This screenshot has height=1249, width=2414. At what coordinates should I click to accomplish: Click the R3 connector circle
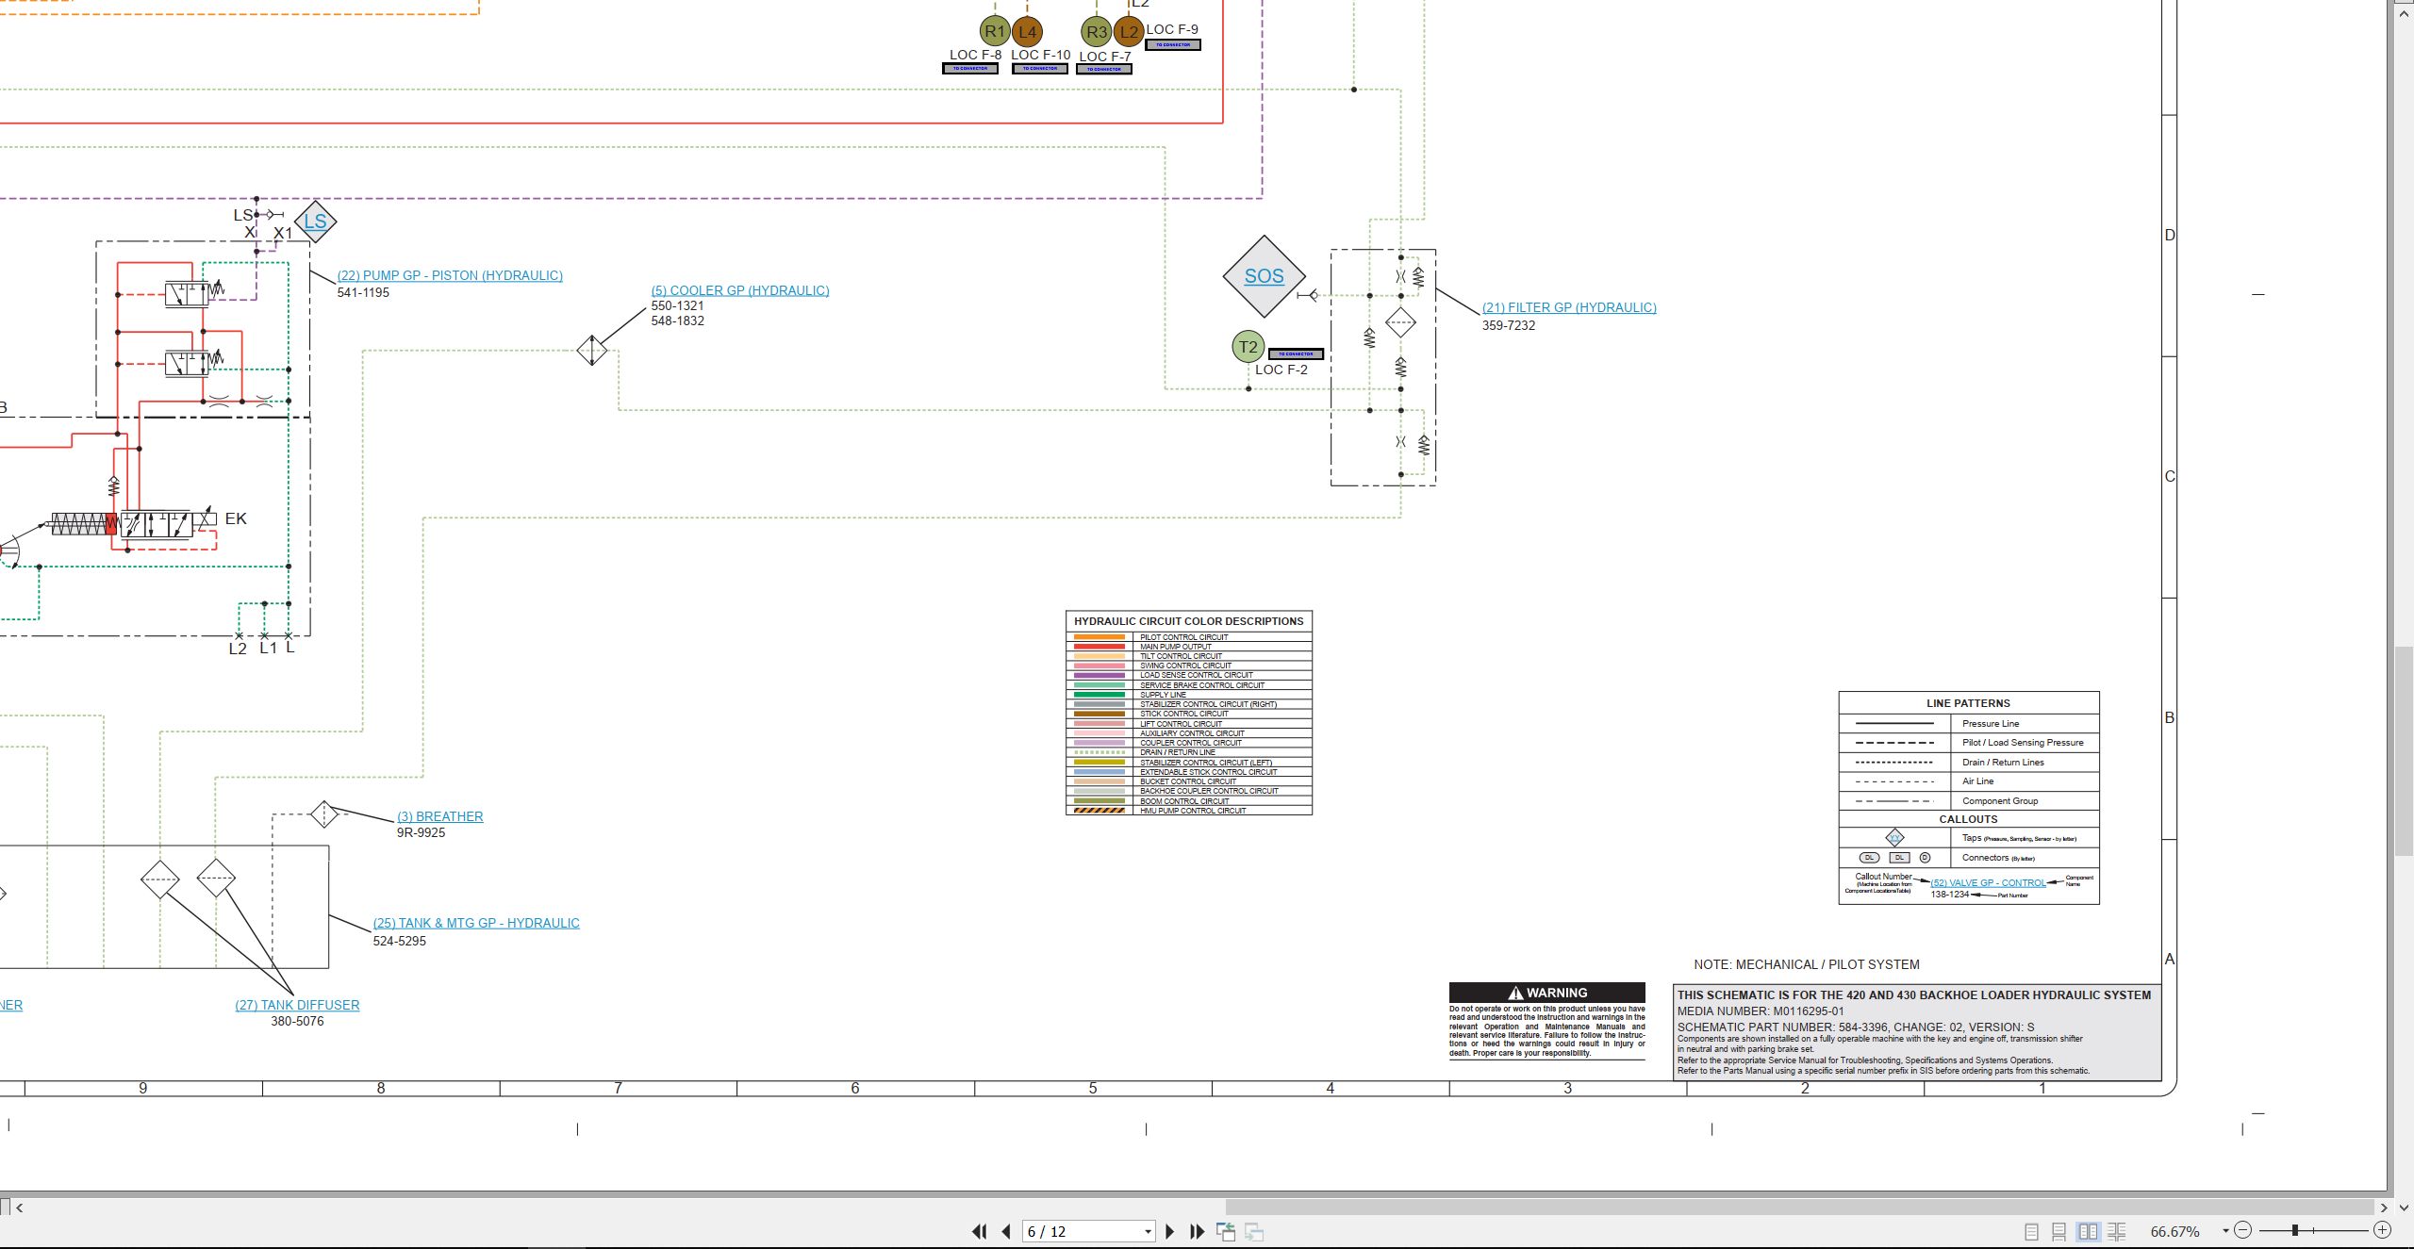point(1096,31)
